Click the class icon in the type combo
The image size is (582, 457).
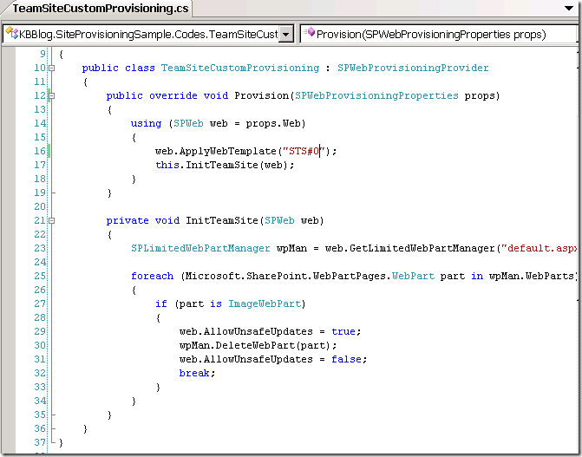(x=11, y=33)
